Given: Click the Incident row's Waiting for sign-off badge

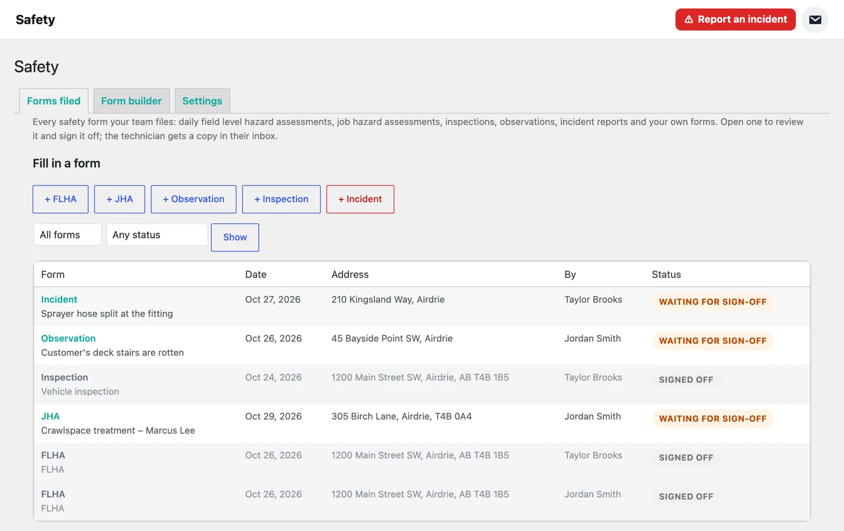Looking at the screenshot, I should point(713,302).
